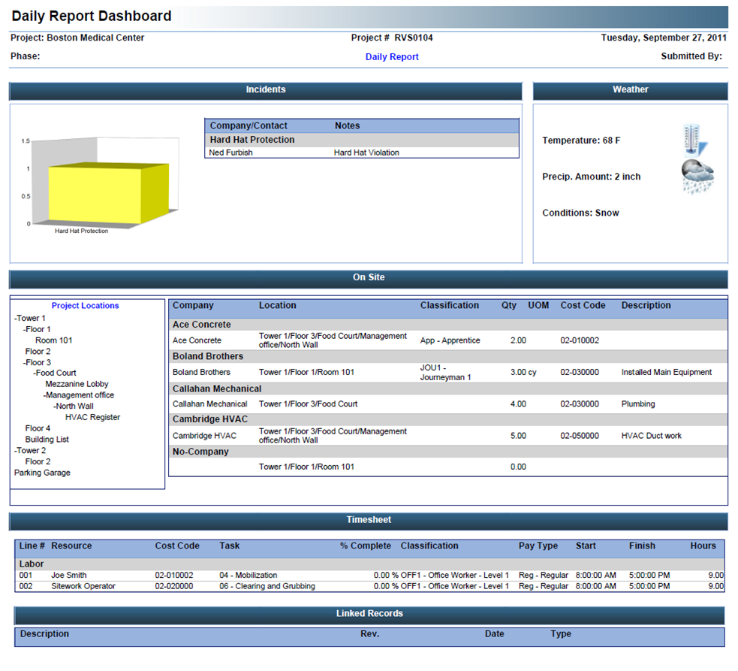Click the Conditions: Snow label
Image resolution: width=738 pixels, height=671 pixels.
click(x=580, y=213)
